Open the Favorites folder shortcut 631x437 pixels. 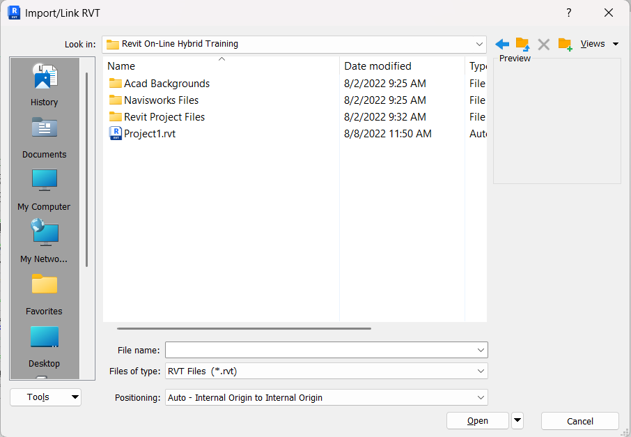[45, 295]
